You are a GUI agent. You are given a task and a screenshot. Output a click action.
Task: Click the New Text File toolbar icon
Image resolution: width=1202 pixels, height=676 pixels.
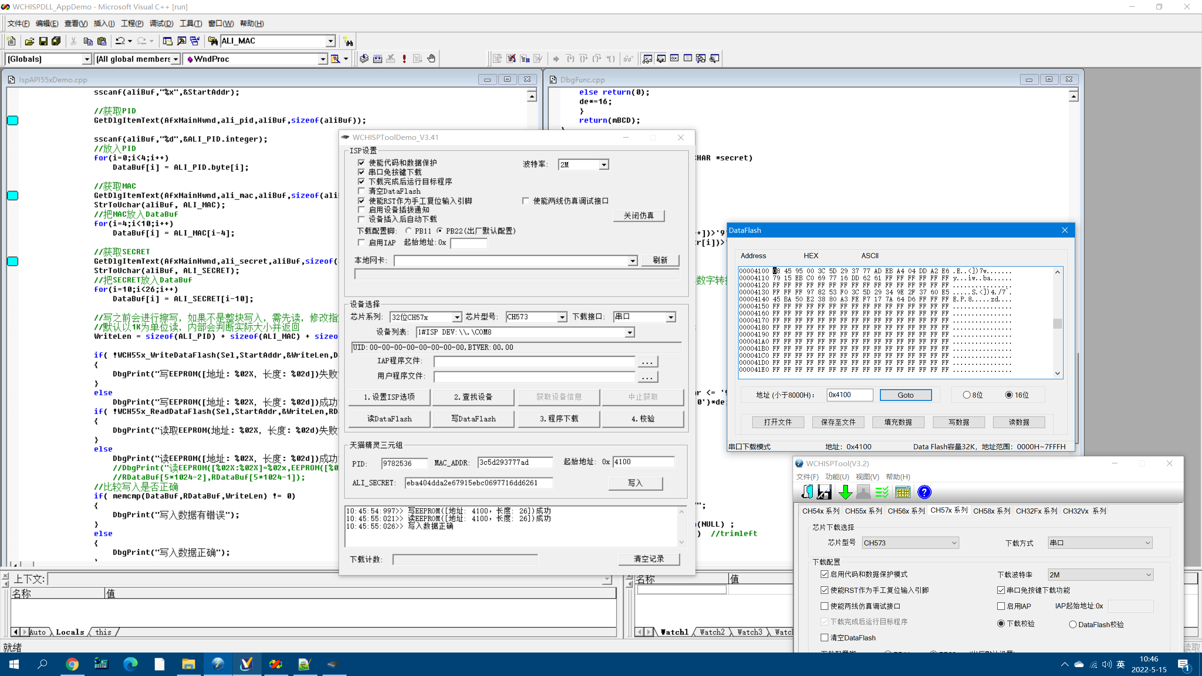click(x=11, y=41)
